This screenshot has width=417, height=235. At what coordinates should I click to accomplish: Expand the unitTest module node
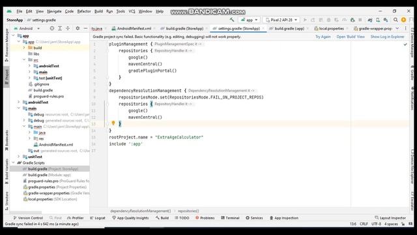pos(19,157)
